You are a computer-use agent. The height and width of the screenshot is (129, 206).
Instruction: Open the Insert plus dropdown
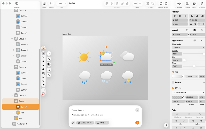coord(51,3)
